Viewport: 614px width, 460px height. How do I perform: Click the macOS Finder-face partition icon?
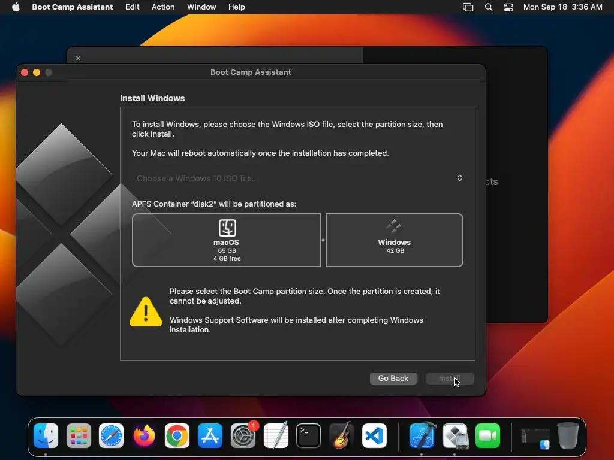pos(227,228)
